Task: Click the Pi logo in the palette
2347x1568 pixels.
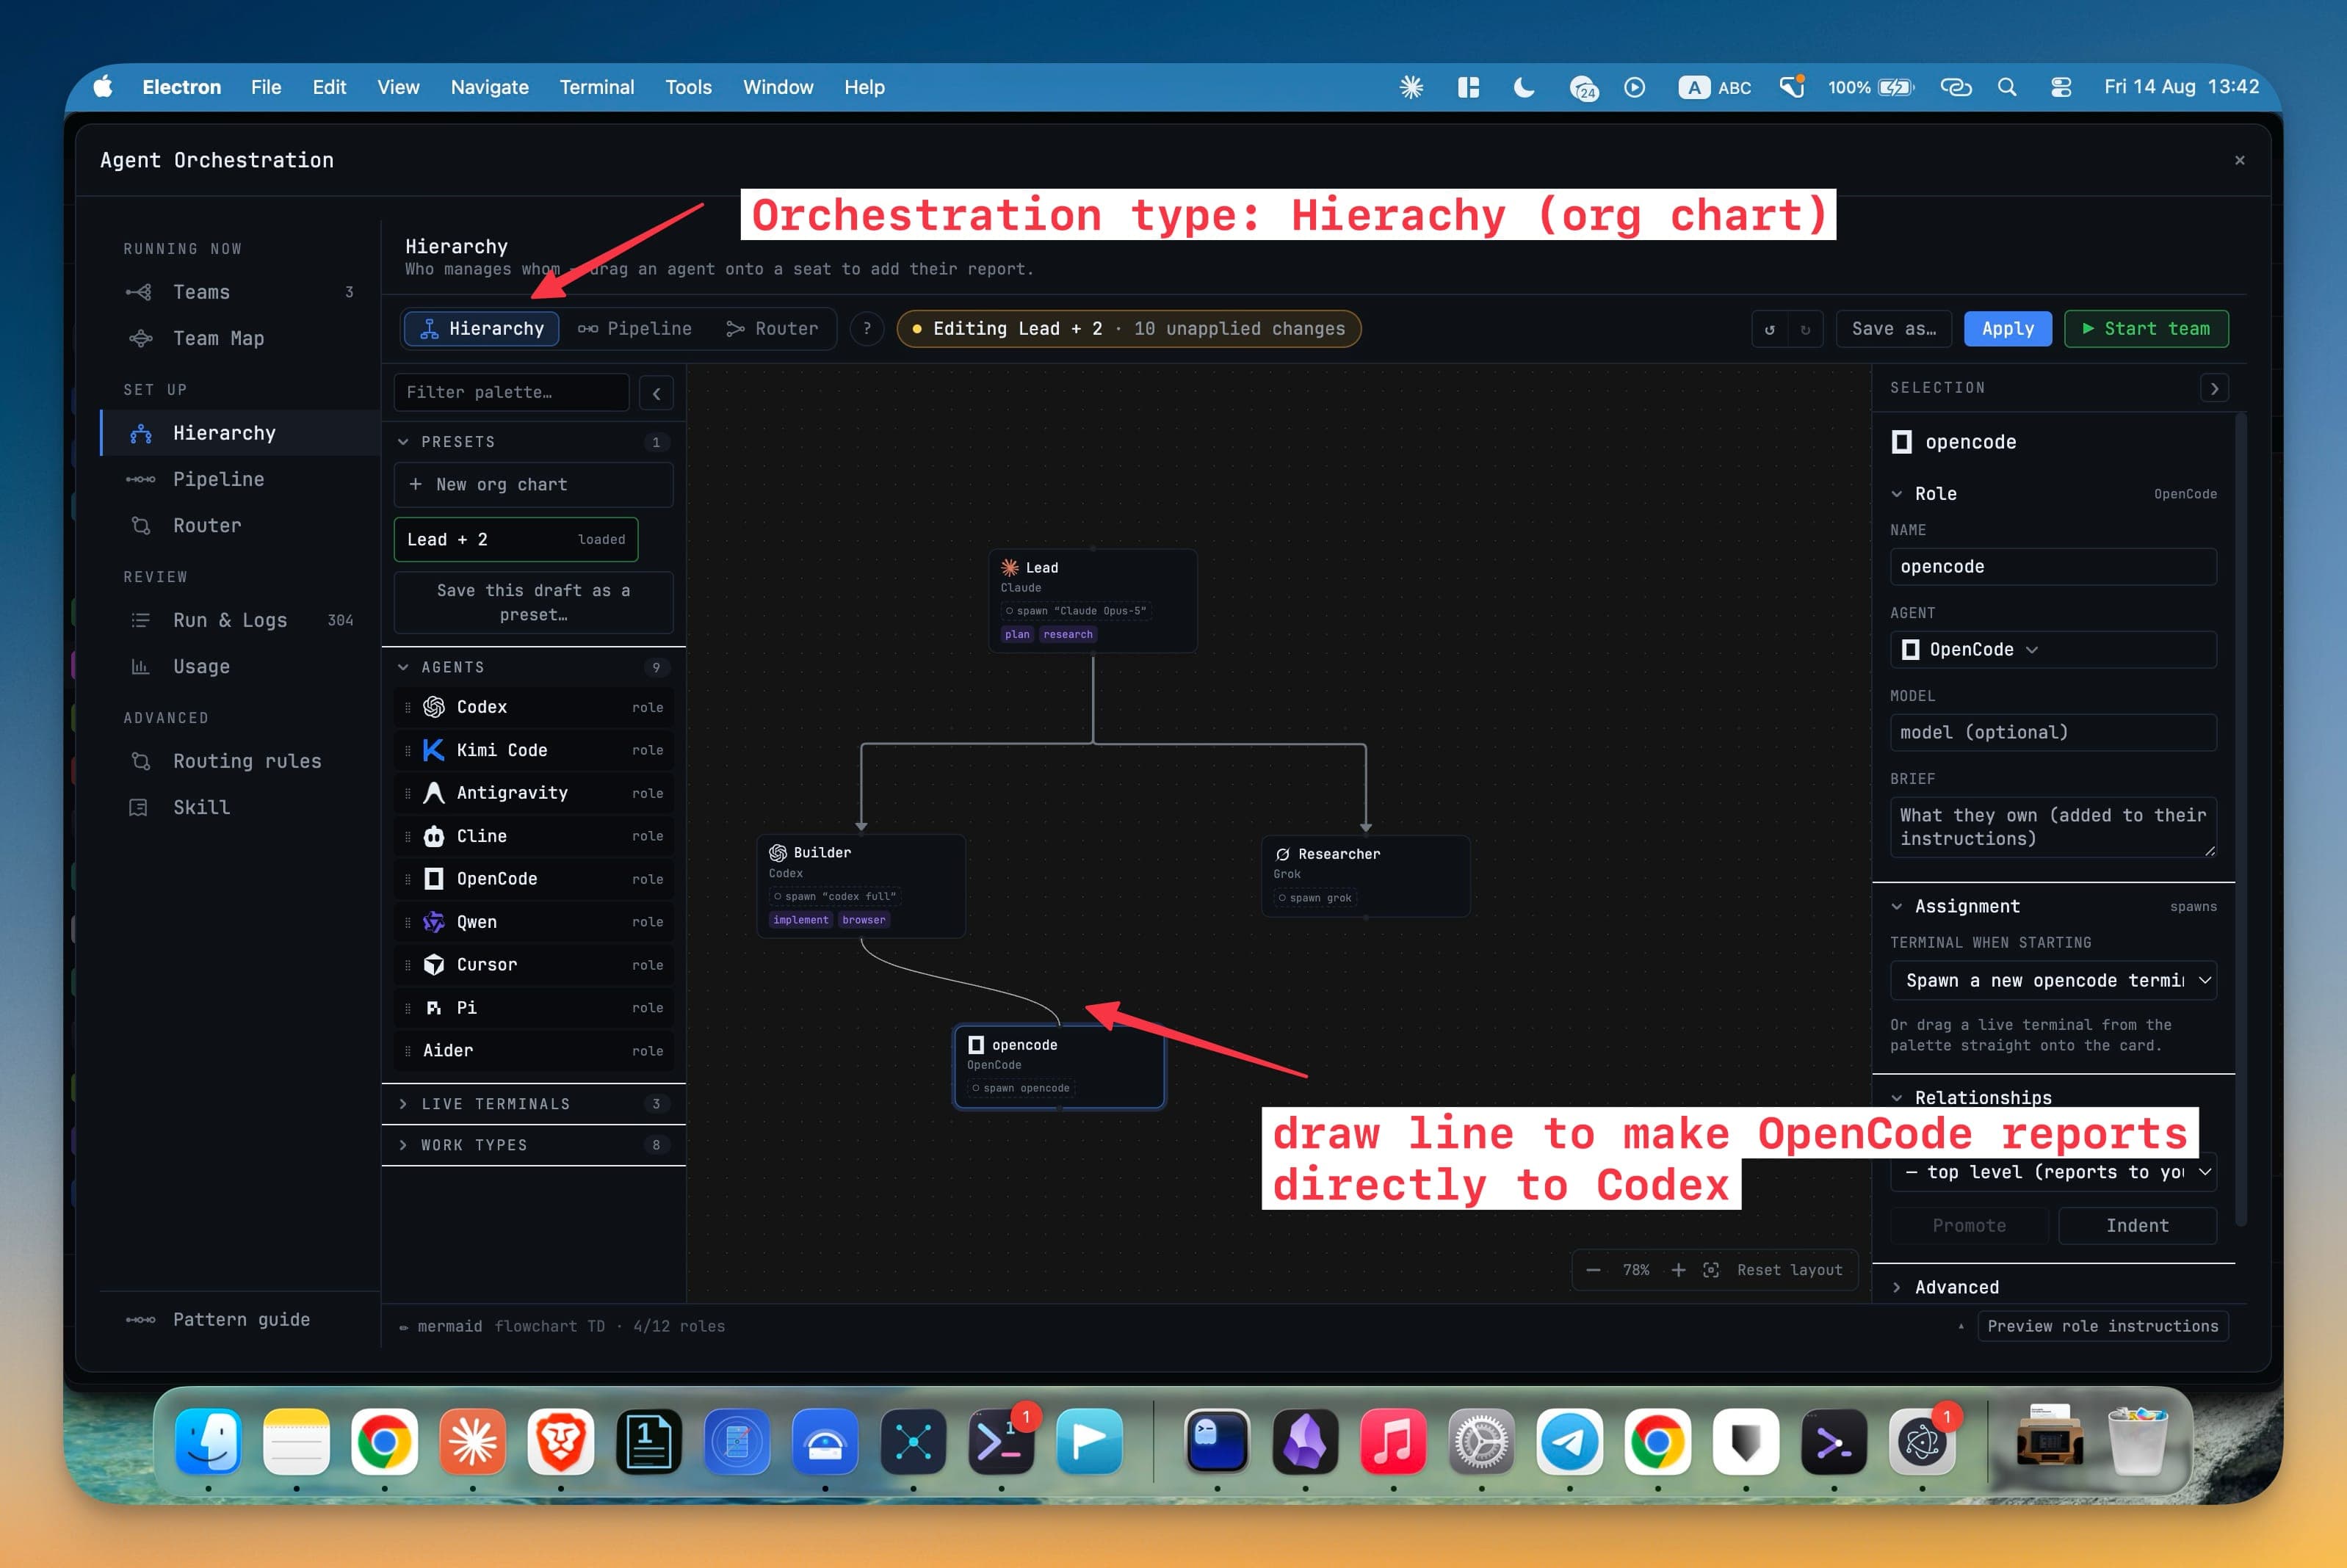Action: (433, 1008)
